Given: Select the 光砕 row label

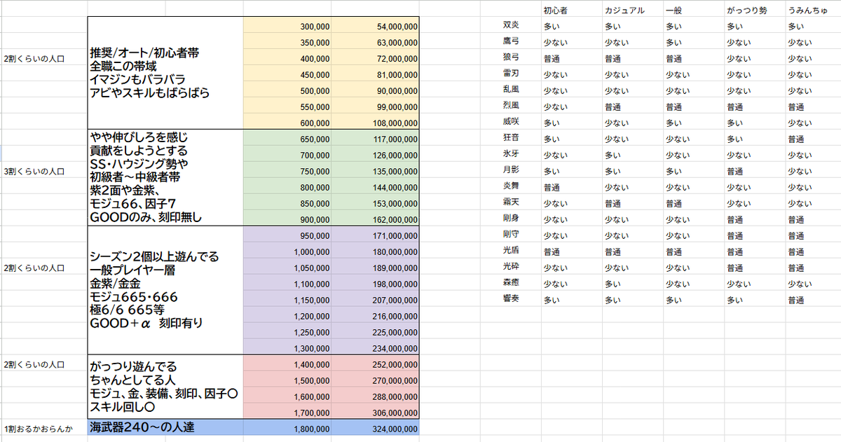Looking at the screenshot, I should pyautogui.click(x=511, y=268).
